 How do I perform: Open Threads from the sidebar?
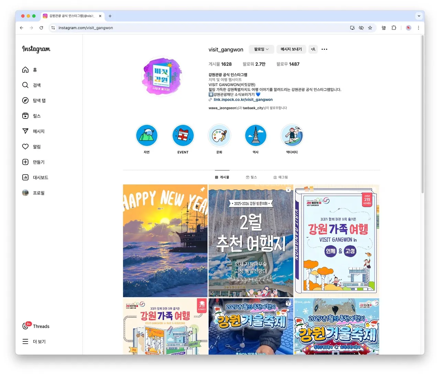(x=36, y=326)
